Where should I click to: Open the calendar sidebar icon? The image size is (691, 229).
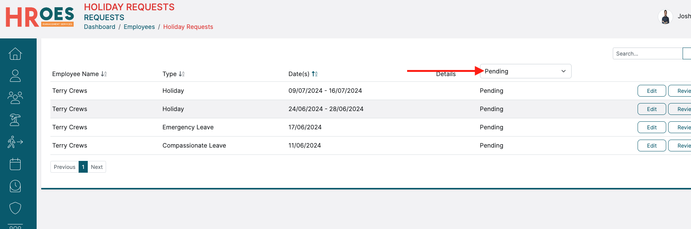pos(15,164)
